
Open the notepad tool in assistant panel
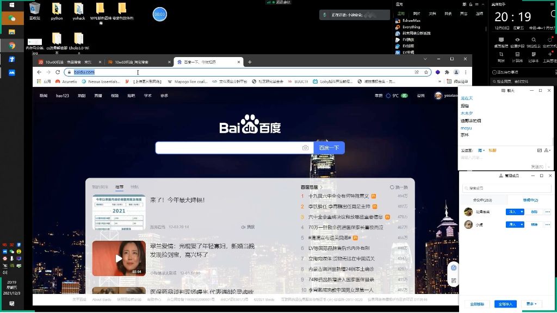click(534, 57)
